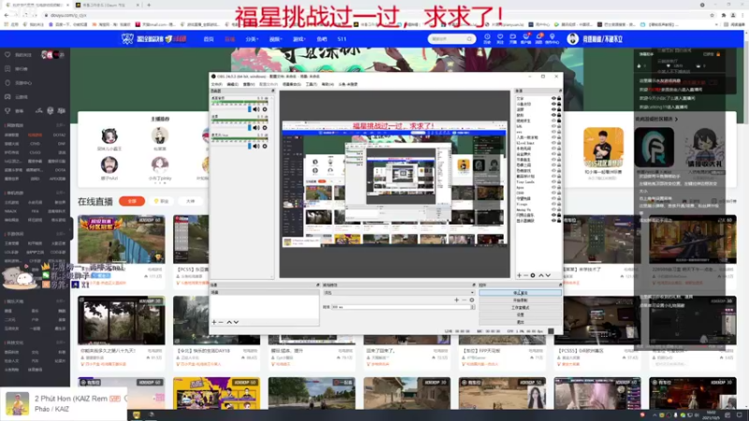Move the scene up in the scenes list
This screenshot has height=421, width=749.
click(x=228, y=322)
